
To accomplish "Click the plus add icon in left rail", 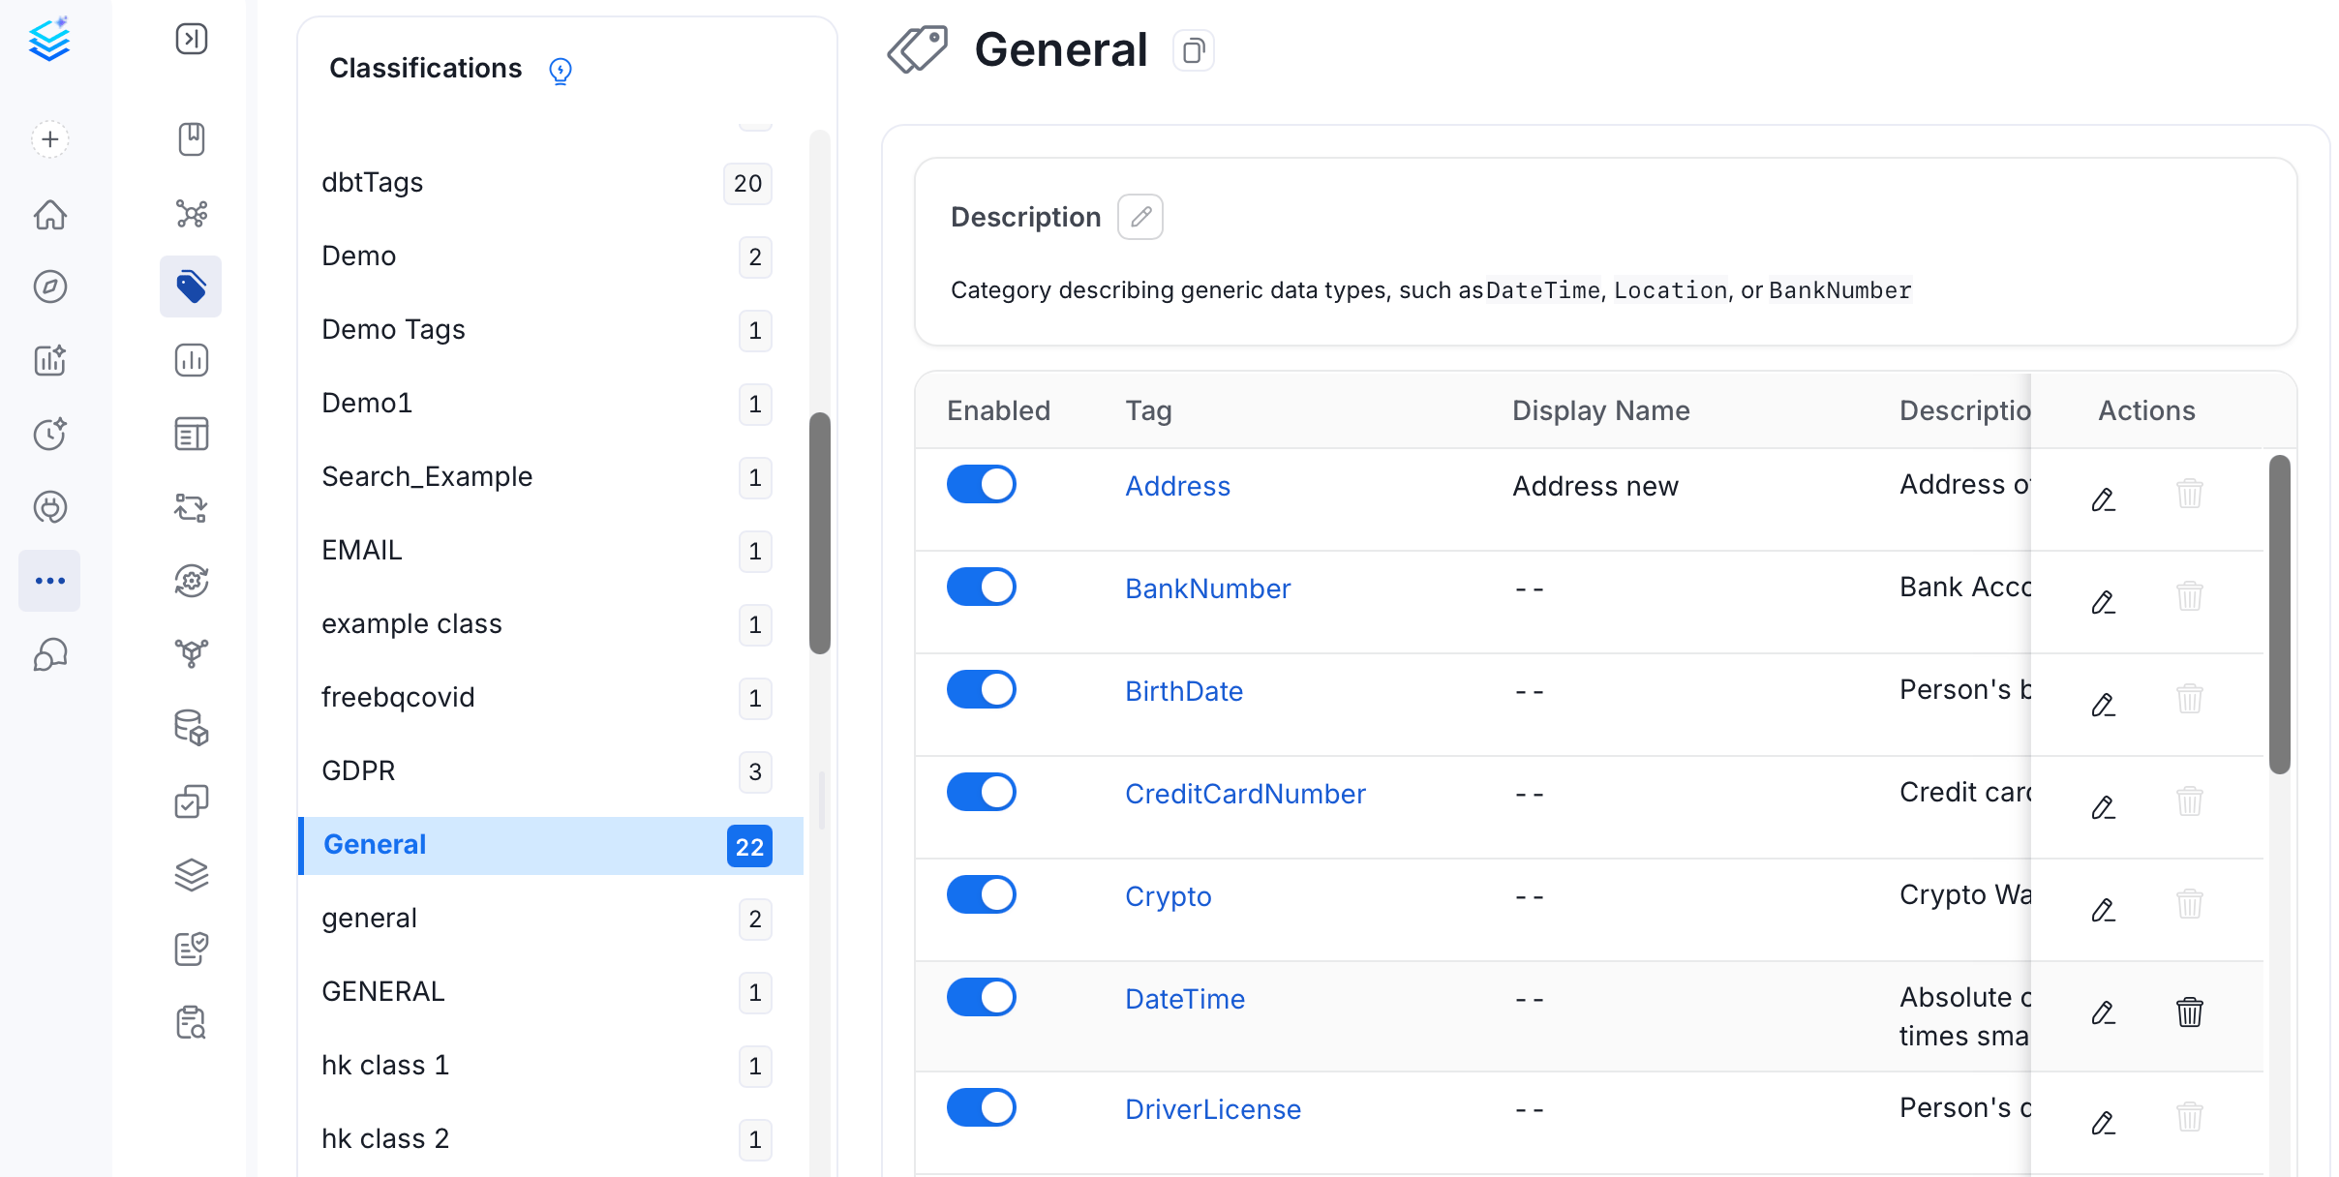I will point(50,139).
